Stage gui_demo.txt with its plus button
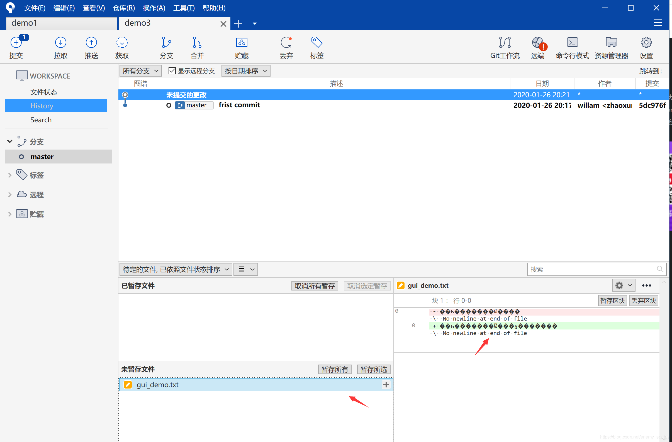Screen dimensions: 672x442 click(386, 384)
